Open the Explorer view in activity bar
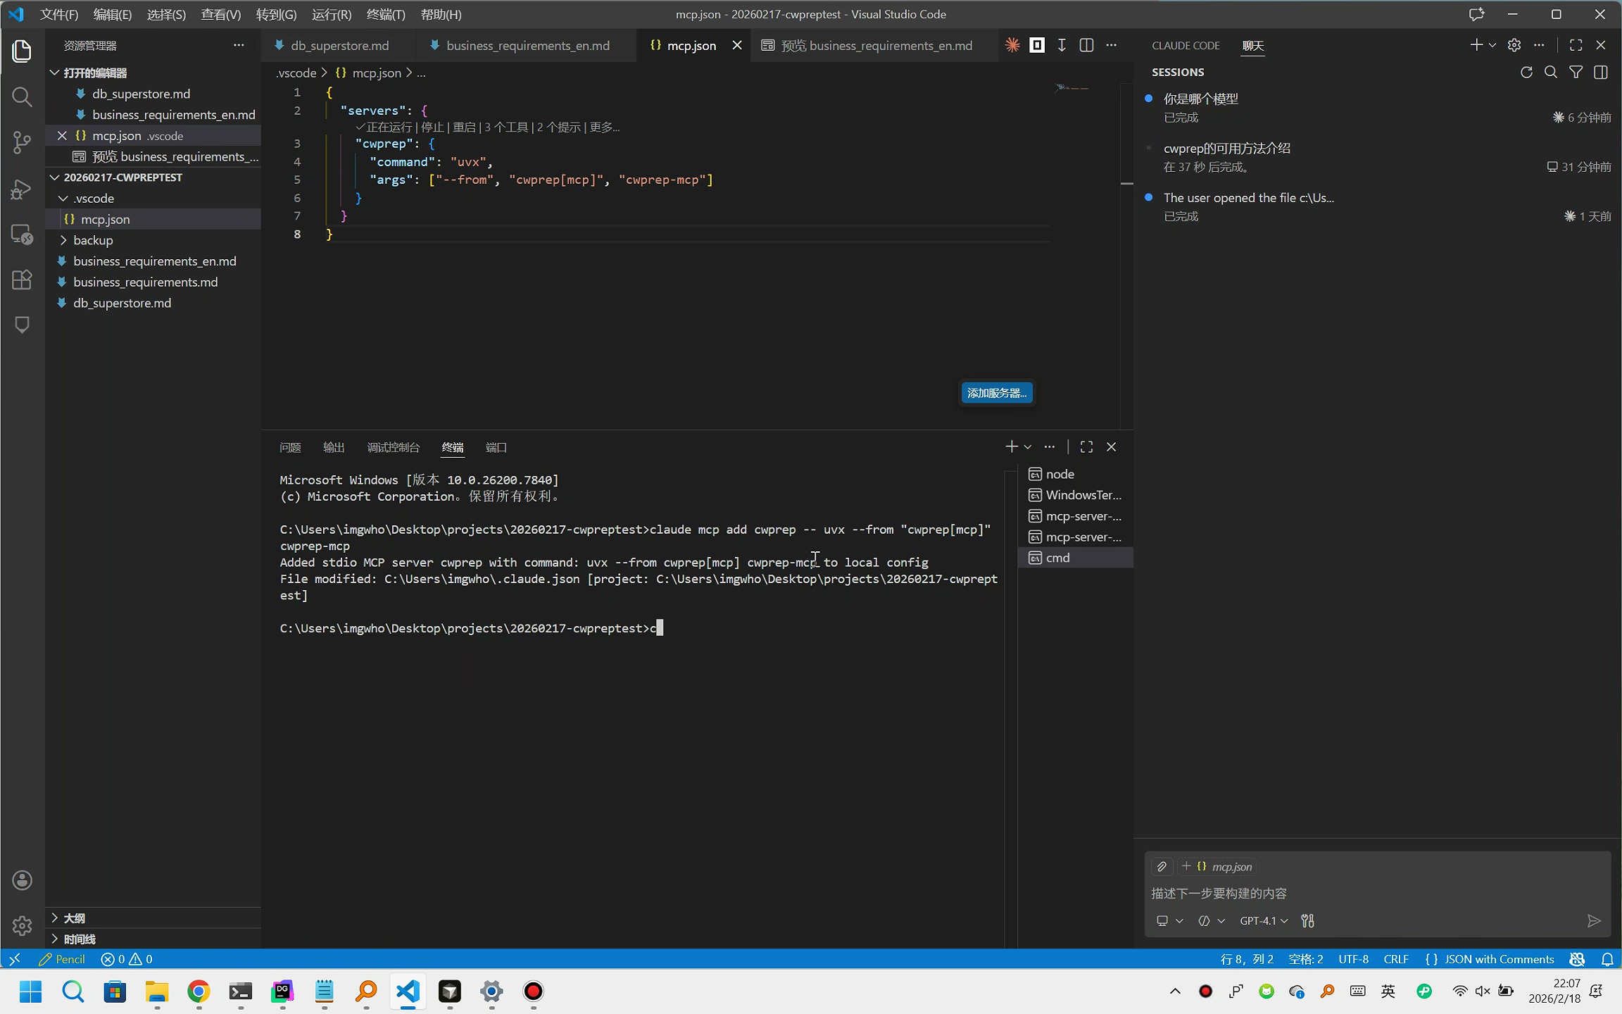 click(23, 51)
